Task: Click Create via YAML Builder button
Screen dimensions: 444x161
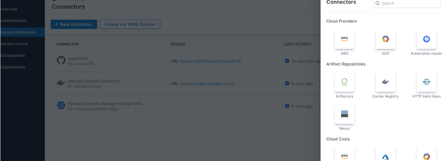Action: pyautogui.click(x=130, y=24)
